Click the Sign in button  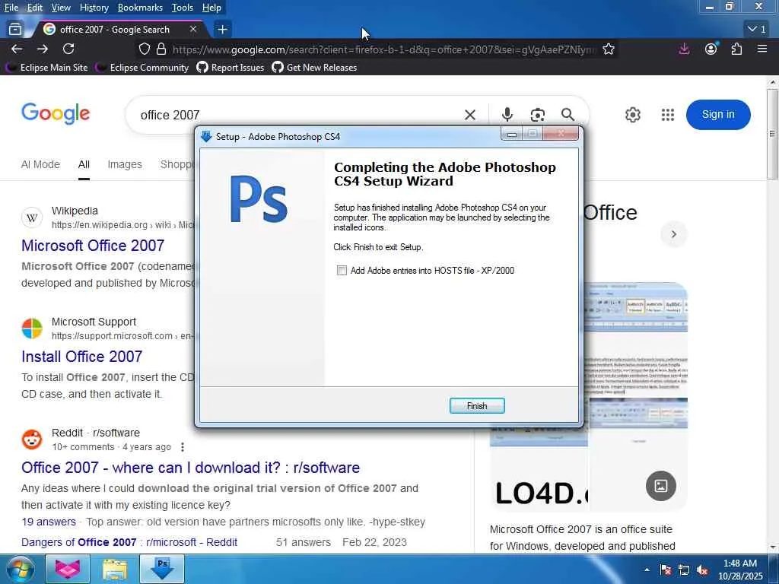pos(718,115)
